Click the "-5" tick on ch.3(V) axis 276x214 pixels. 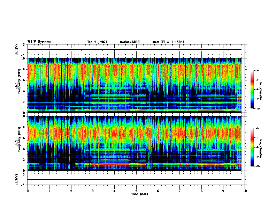coord(24,185)
